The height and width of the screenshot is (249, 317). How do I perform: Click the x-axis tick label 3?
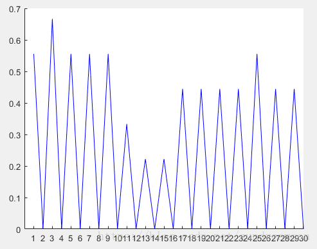click(52, 238)
